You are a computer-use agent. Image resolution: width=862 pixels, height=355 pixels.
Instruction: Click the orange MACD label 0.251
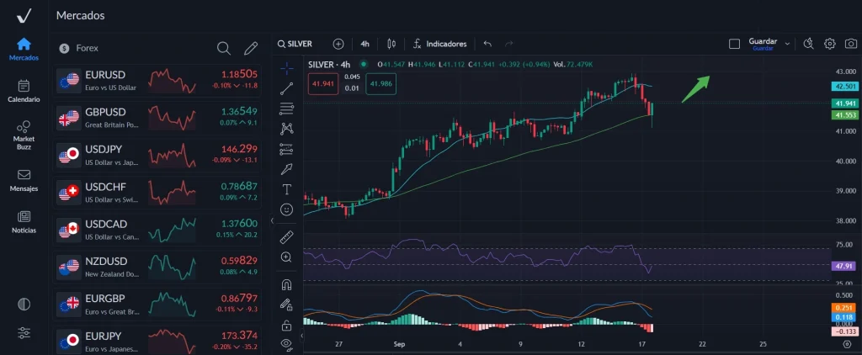coord(844,308)
